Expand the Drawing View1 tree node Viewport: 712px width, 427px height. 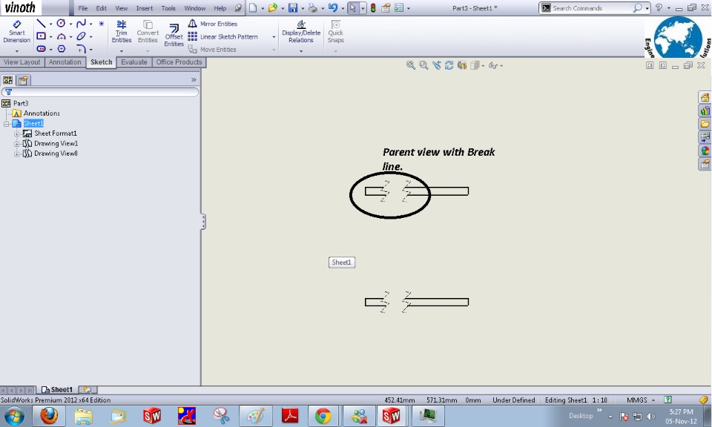click(x=17, y=143)
